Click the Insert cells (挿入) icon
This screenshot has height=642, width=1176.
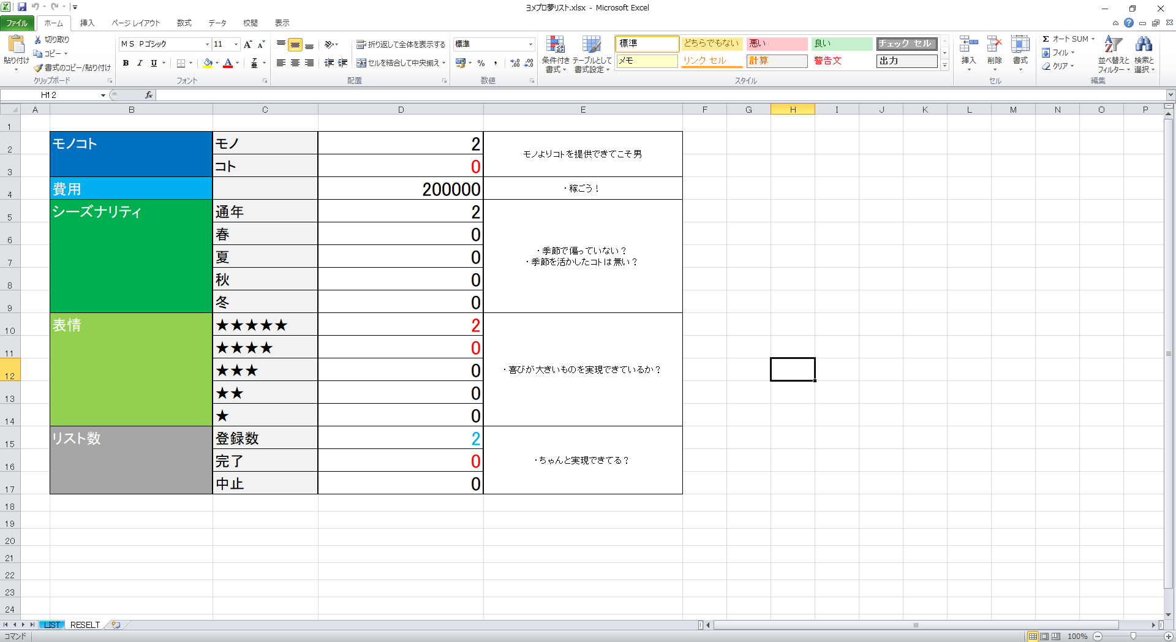[x=968, y=45]
